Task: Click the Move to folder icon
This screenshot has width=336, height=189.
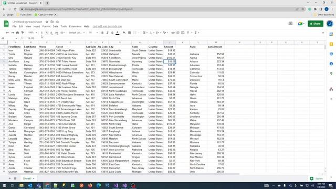Action: click(x=52, y=22)
